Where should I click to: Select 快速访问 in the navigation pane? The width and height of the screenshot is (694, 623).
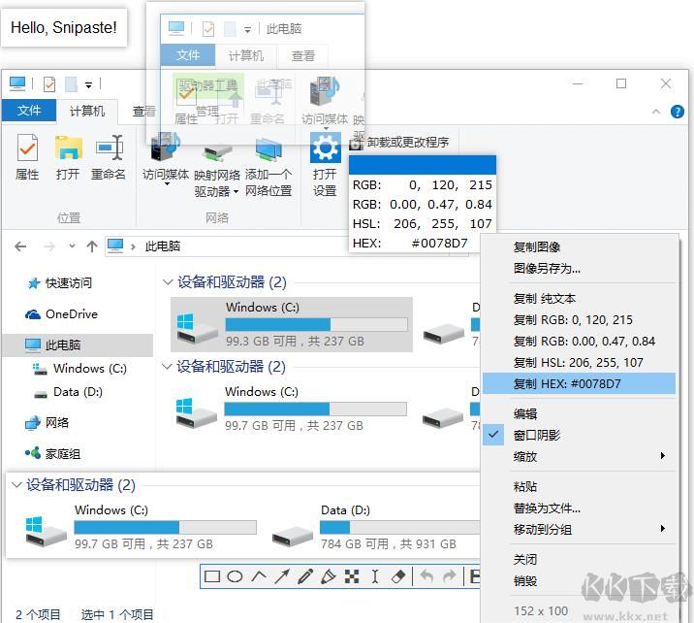[68, 283]
